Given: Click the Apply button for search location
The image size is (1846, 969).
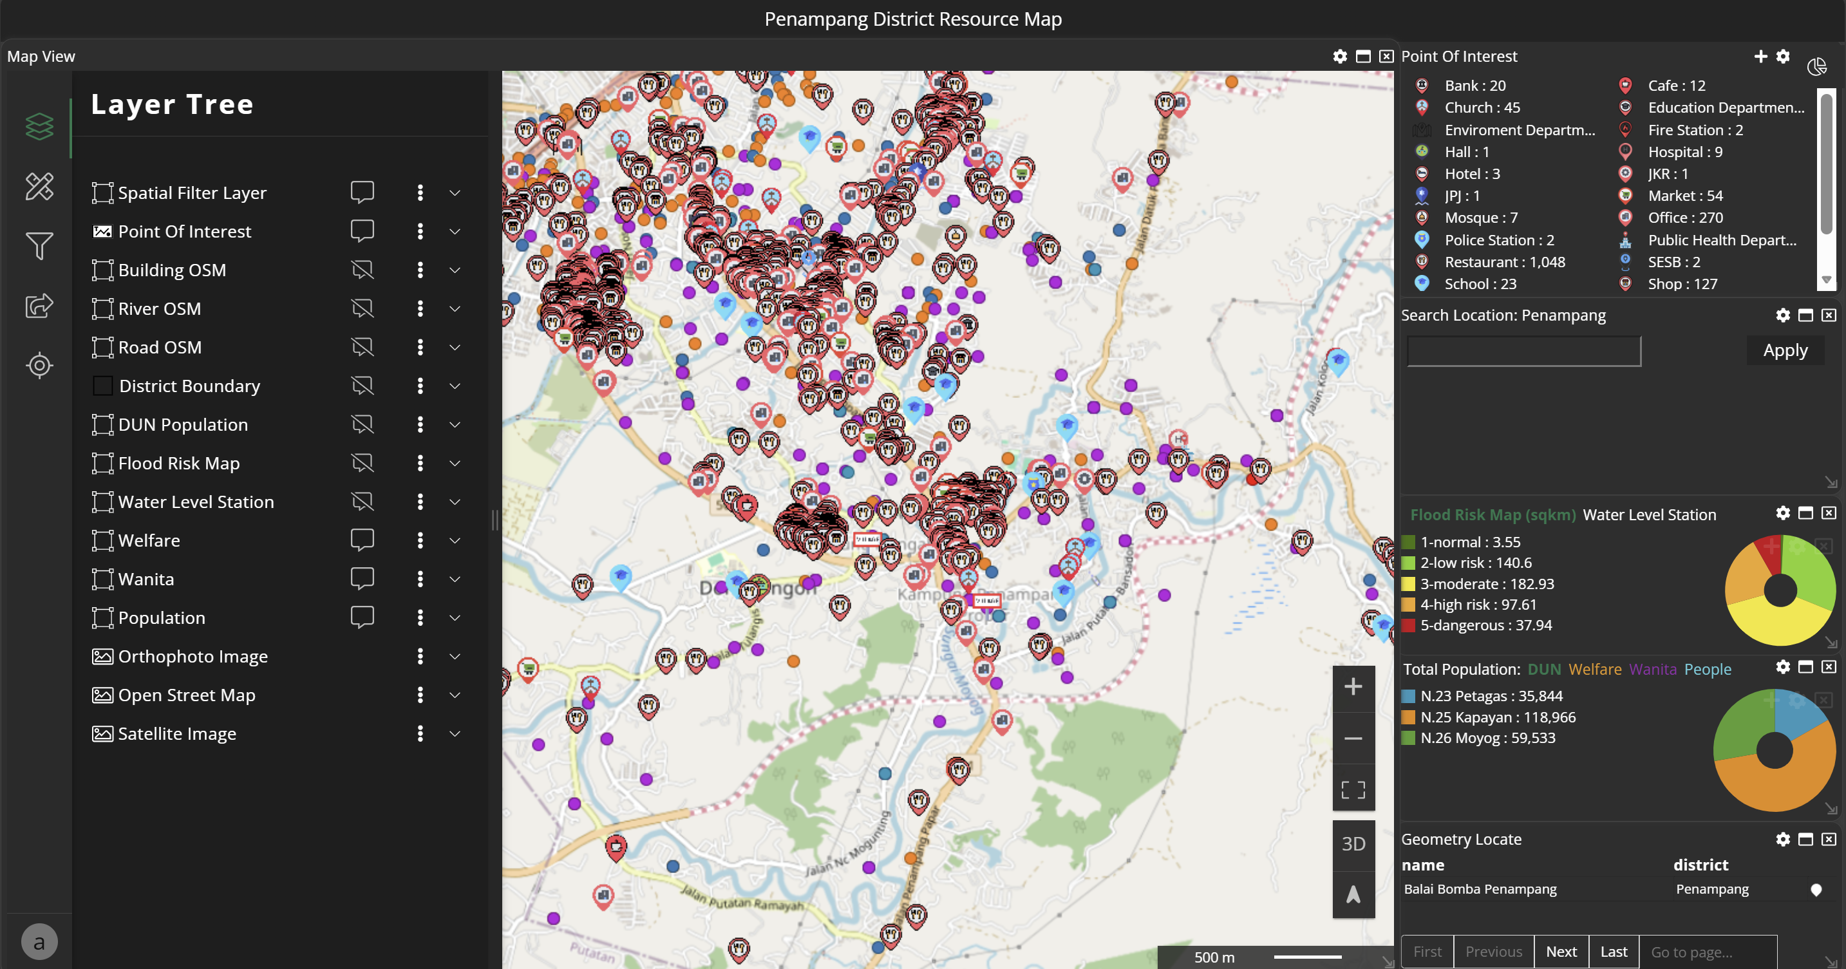Looking at the screenshot, I should click(x=1785, y=350).
